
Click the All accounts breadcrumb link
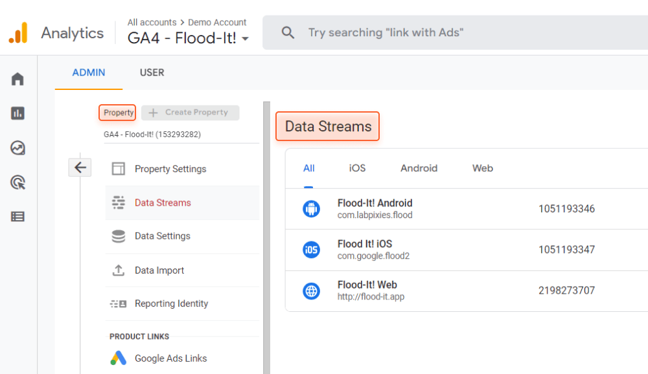[x=152, y=22]
